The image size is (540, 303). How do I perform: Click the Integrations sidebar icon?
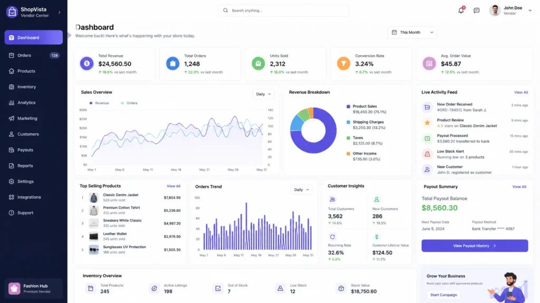12,197
